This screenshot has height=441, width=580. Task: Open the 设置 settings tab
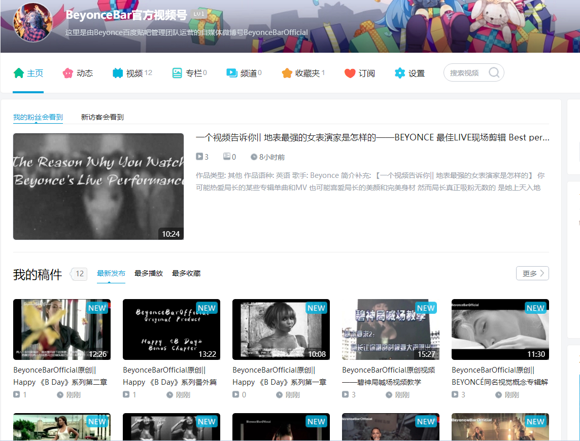[x=410, y=73]
